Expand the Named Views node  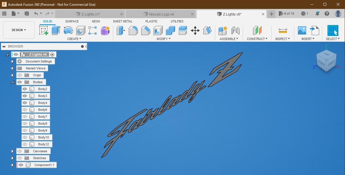tap(12, 68)
